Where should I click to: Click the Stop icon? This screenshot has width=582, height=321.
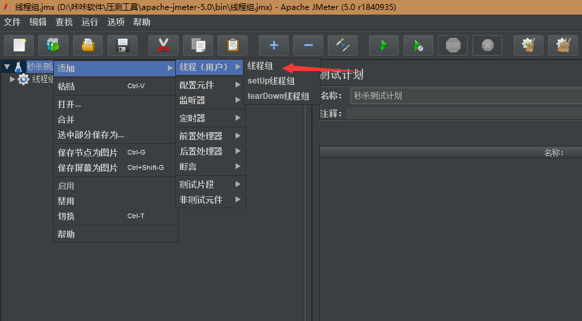point(453,45)
